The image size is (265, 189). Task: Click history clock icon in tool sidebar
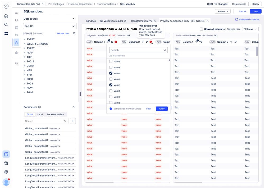pyautogui.click(x=16, y=63)
